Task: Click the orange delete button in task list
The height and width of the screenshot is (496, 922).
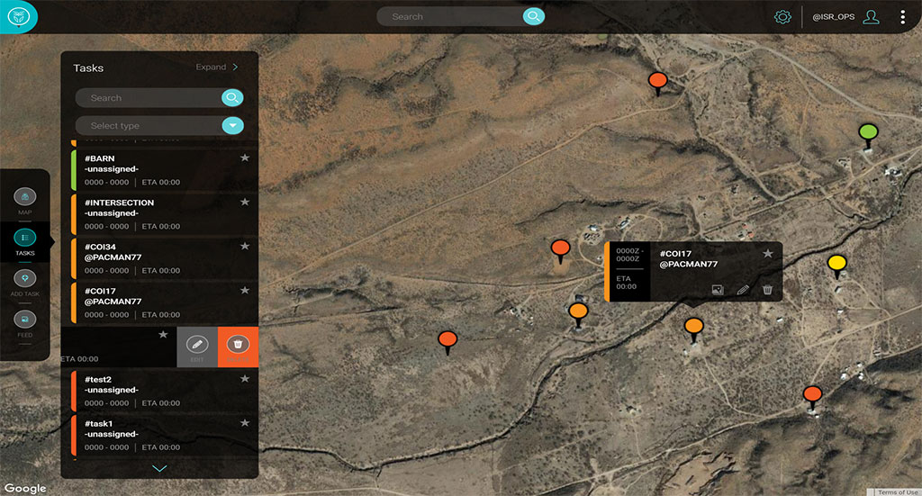Action: 238,347
